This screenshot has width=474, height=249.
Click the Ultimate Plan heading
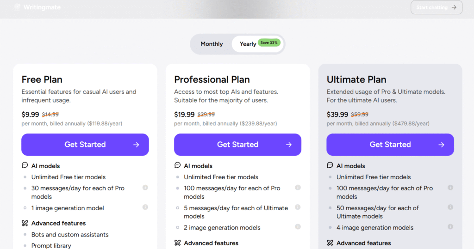pyautogui.click(x=356, y=79)
